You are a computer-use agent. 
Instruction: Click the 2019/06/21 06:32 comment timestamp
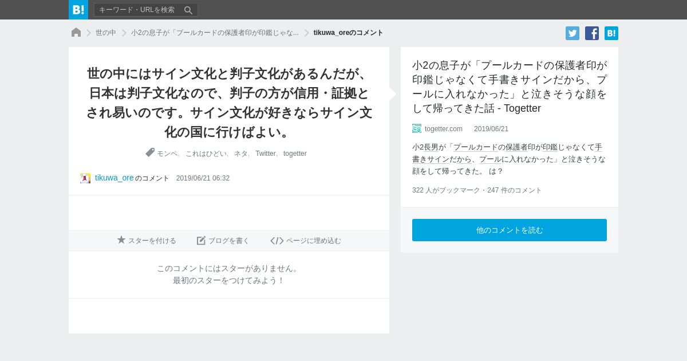coord(203,178)
